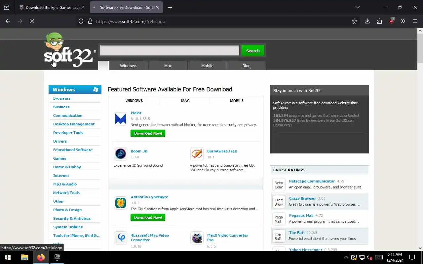
Task: Click the green Search button
Action: tap(253, 50)
